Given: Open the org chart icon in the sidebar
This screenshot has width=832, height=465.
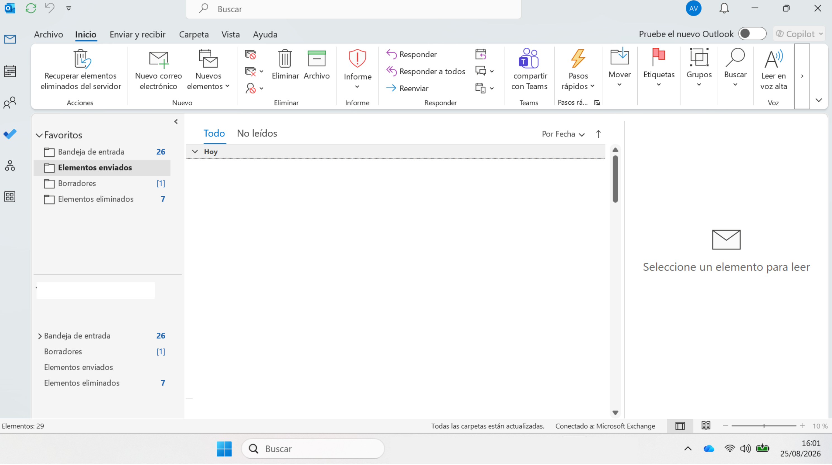Looking at the screenshot, I should pos(10,166).
